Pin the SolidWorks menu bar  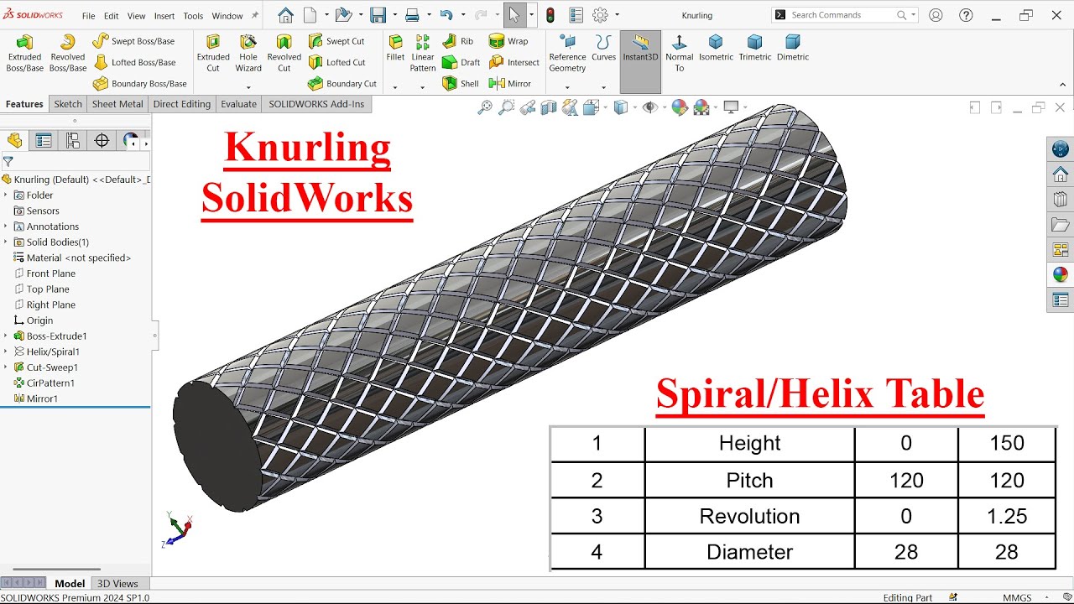pyautogui.click(x=254, y=15)
